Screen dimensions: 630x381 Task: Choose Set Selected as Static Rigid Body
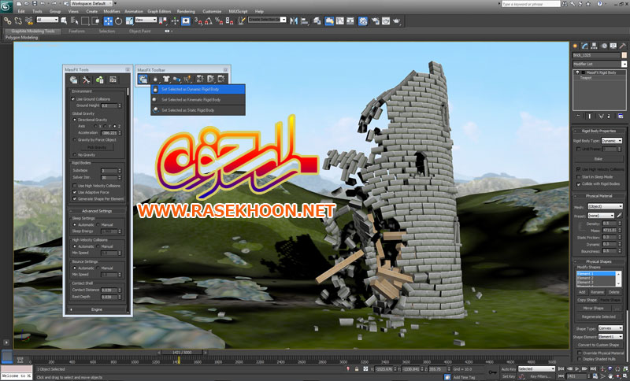click(x=198, y=110)
